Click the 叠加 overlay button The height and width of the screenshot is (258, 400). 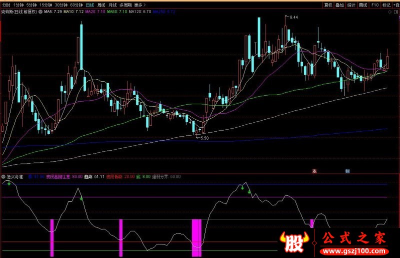(x=339, y=4)
